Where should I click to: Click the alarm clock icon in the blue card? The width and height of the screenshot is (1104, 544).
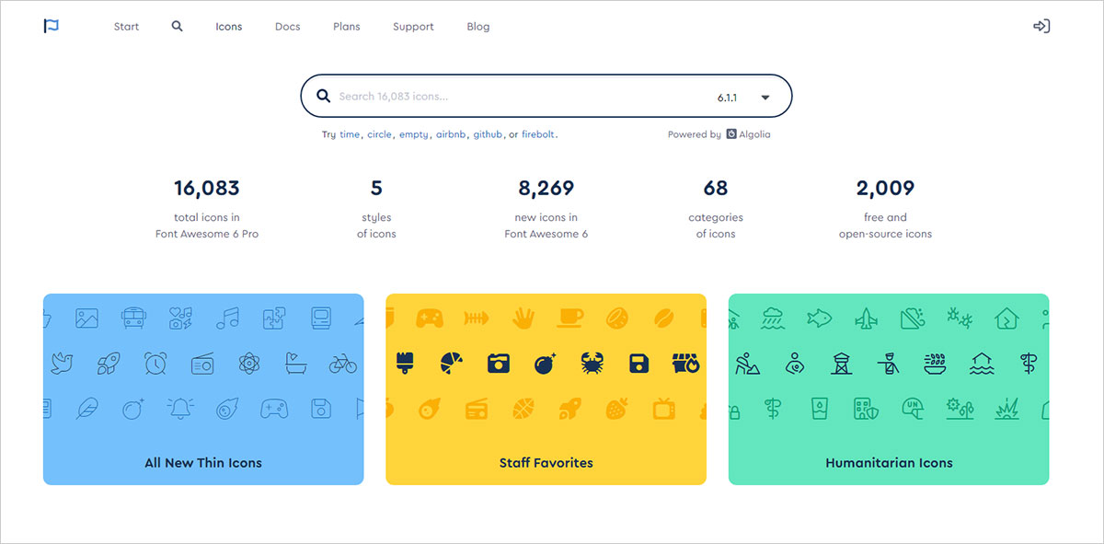coord(155,363)
